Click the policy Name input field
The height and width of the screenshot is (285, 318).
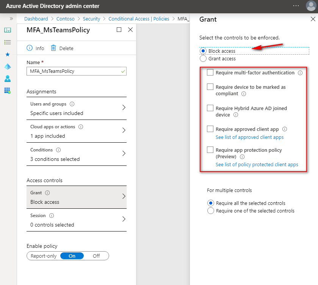(x=77, y=71)
